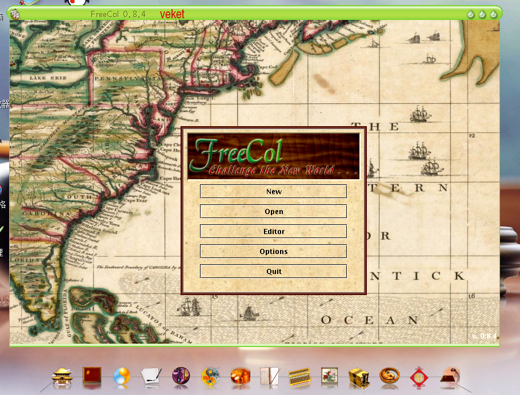
Task: Open the golden ring compass dock icon
Action: [389, 376]
